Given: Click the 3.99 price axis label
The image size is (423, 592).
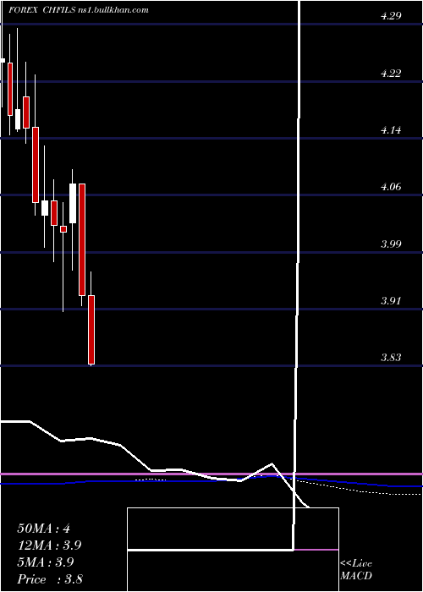Looking at the screenshot, I should click(391, 244).
